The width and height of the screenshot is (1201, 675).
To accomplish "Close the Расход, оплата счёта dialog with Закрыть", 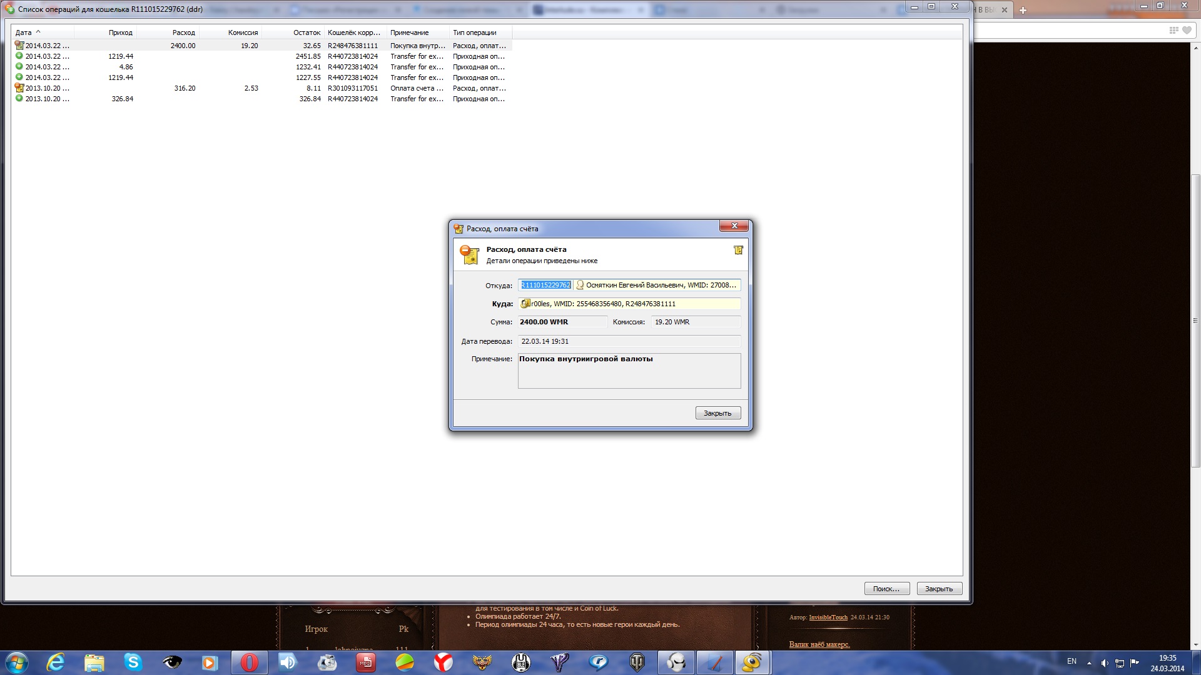I will point(718,413).
